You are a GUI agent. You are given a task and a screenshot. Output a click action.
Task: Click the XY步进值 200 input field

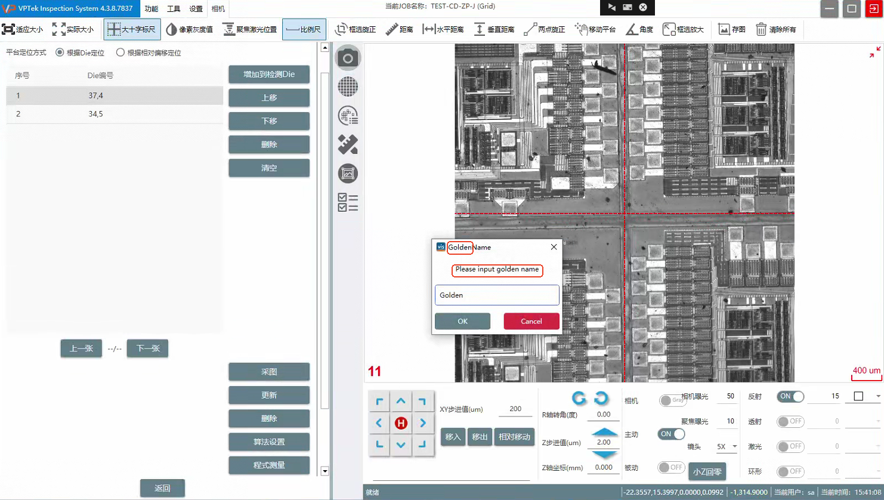pos(515,409)
